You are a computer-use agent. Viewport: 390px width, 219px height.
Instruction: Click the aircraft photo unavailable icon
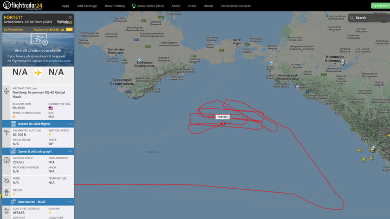coord(38,39)
